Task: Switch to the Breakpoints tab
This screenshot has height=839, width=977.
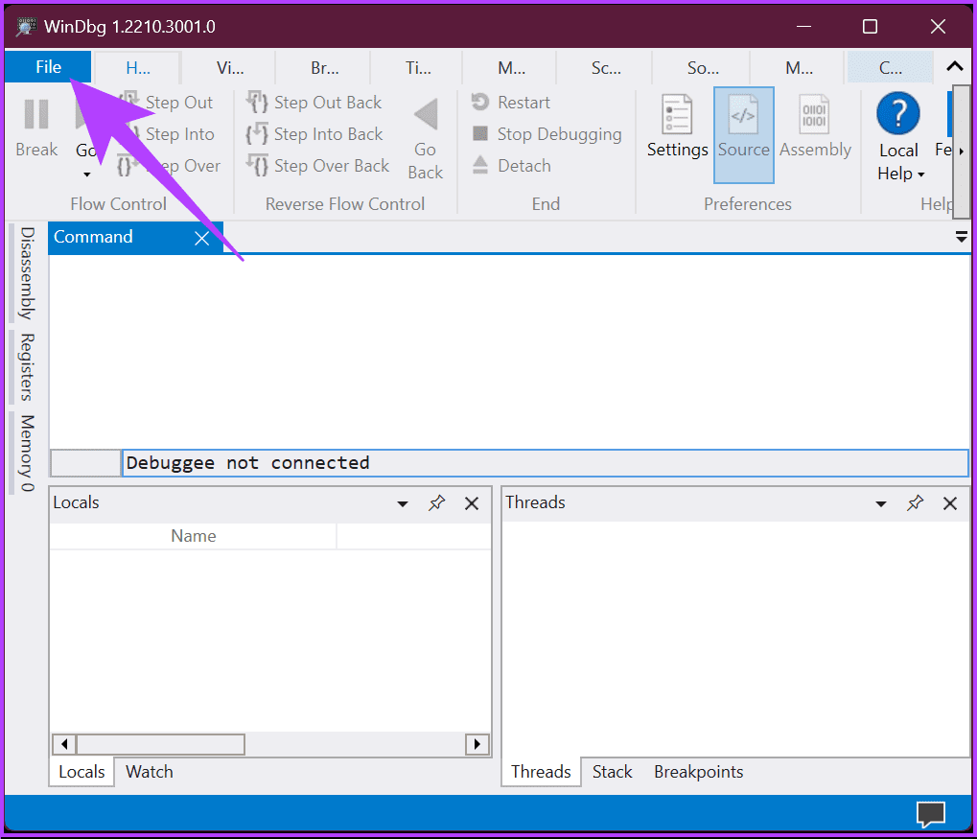Action: (x=699, y=772)
